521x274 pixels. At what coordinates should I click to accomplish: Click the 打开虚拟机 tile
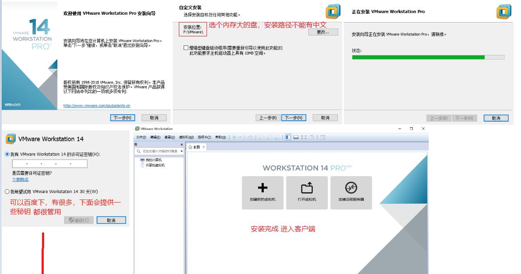coord(307,193)
